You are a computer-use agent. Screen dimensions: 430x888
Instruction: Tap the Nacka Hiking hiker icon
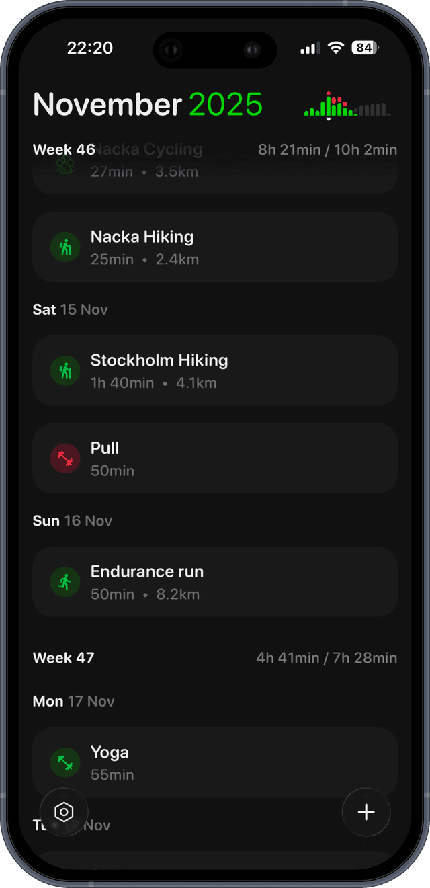[65, 247]
